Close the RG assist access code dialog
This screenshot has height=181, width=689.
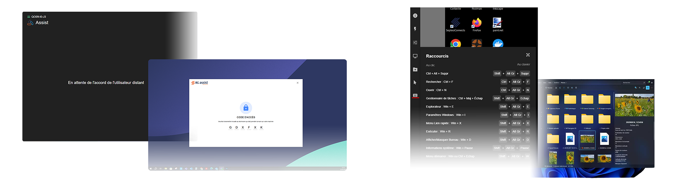(x=298, y=83)
